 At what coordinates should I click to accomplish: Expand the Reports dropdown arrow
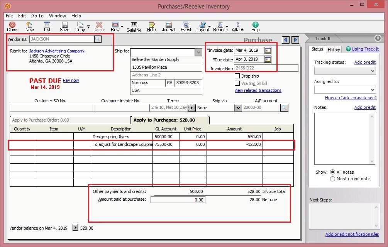(x=227, y=27)
